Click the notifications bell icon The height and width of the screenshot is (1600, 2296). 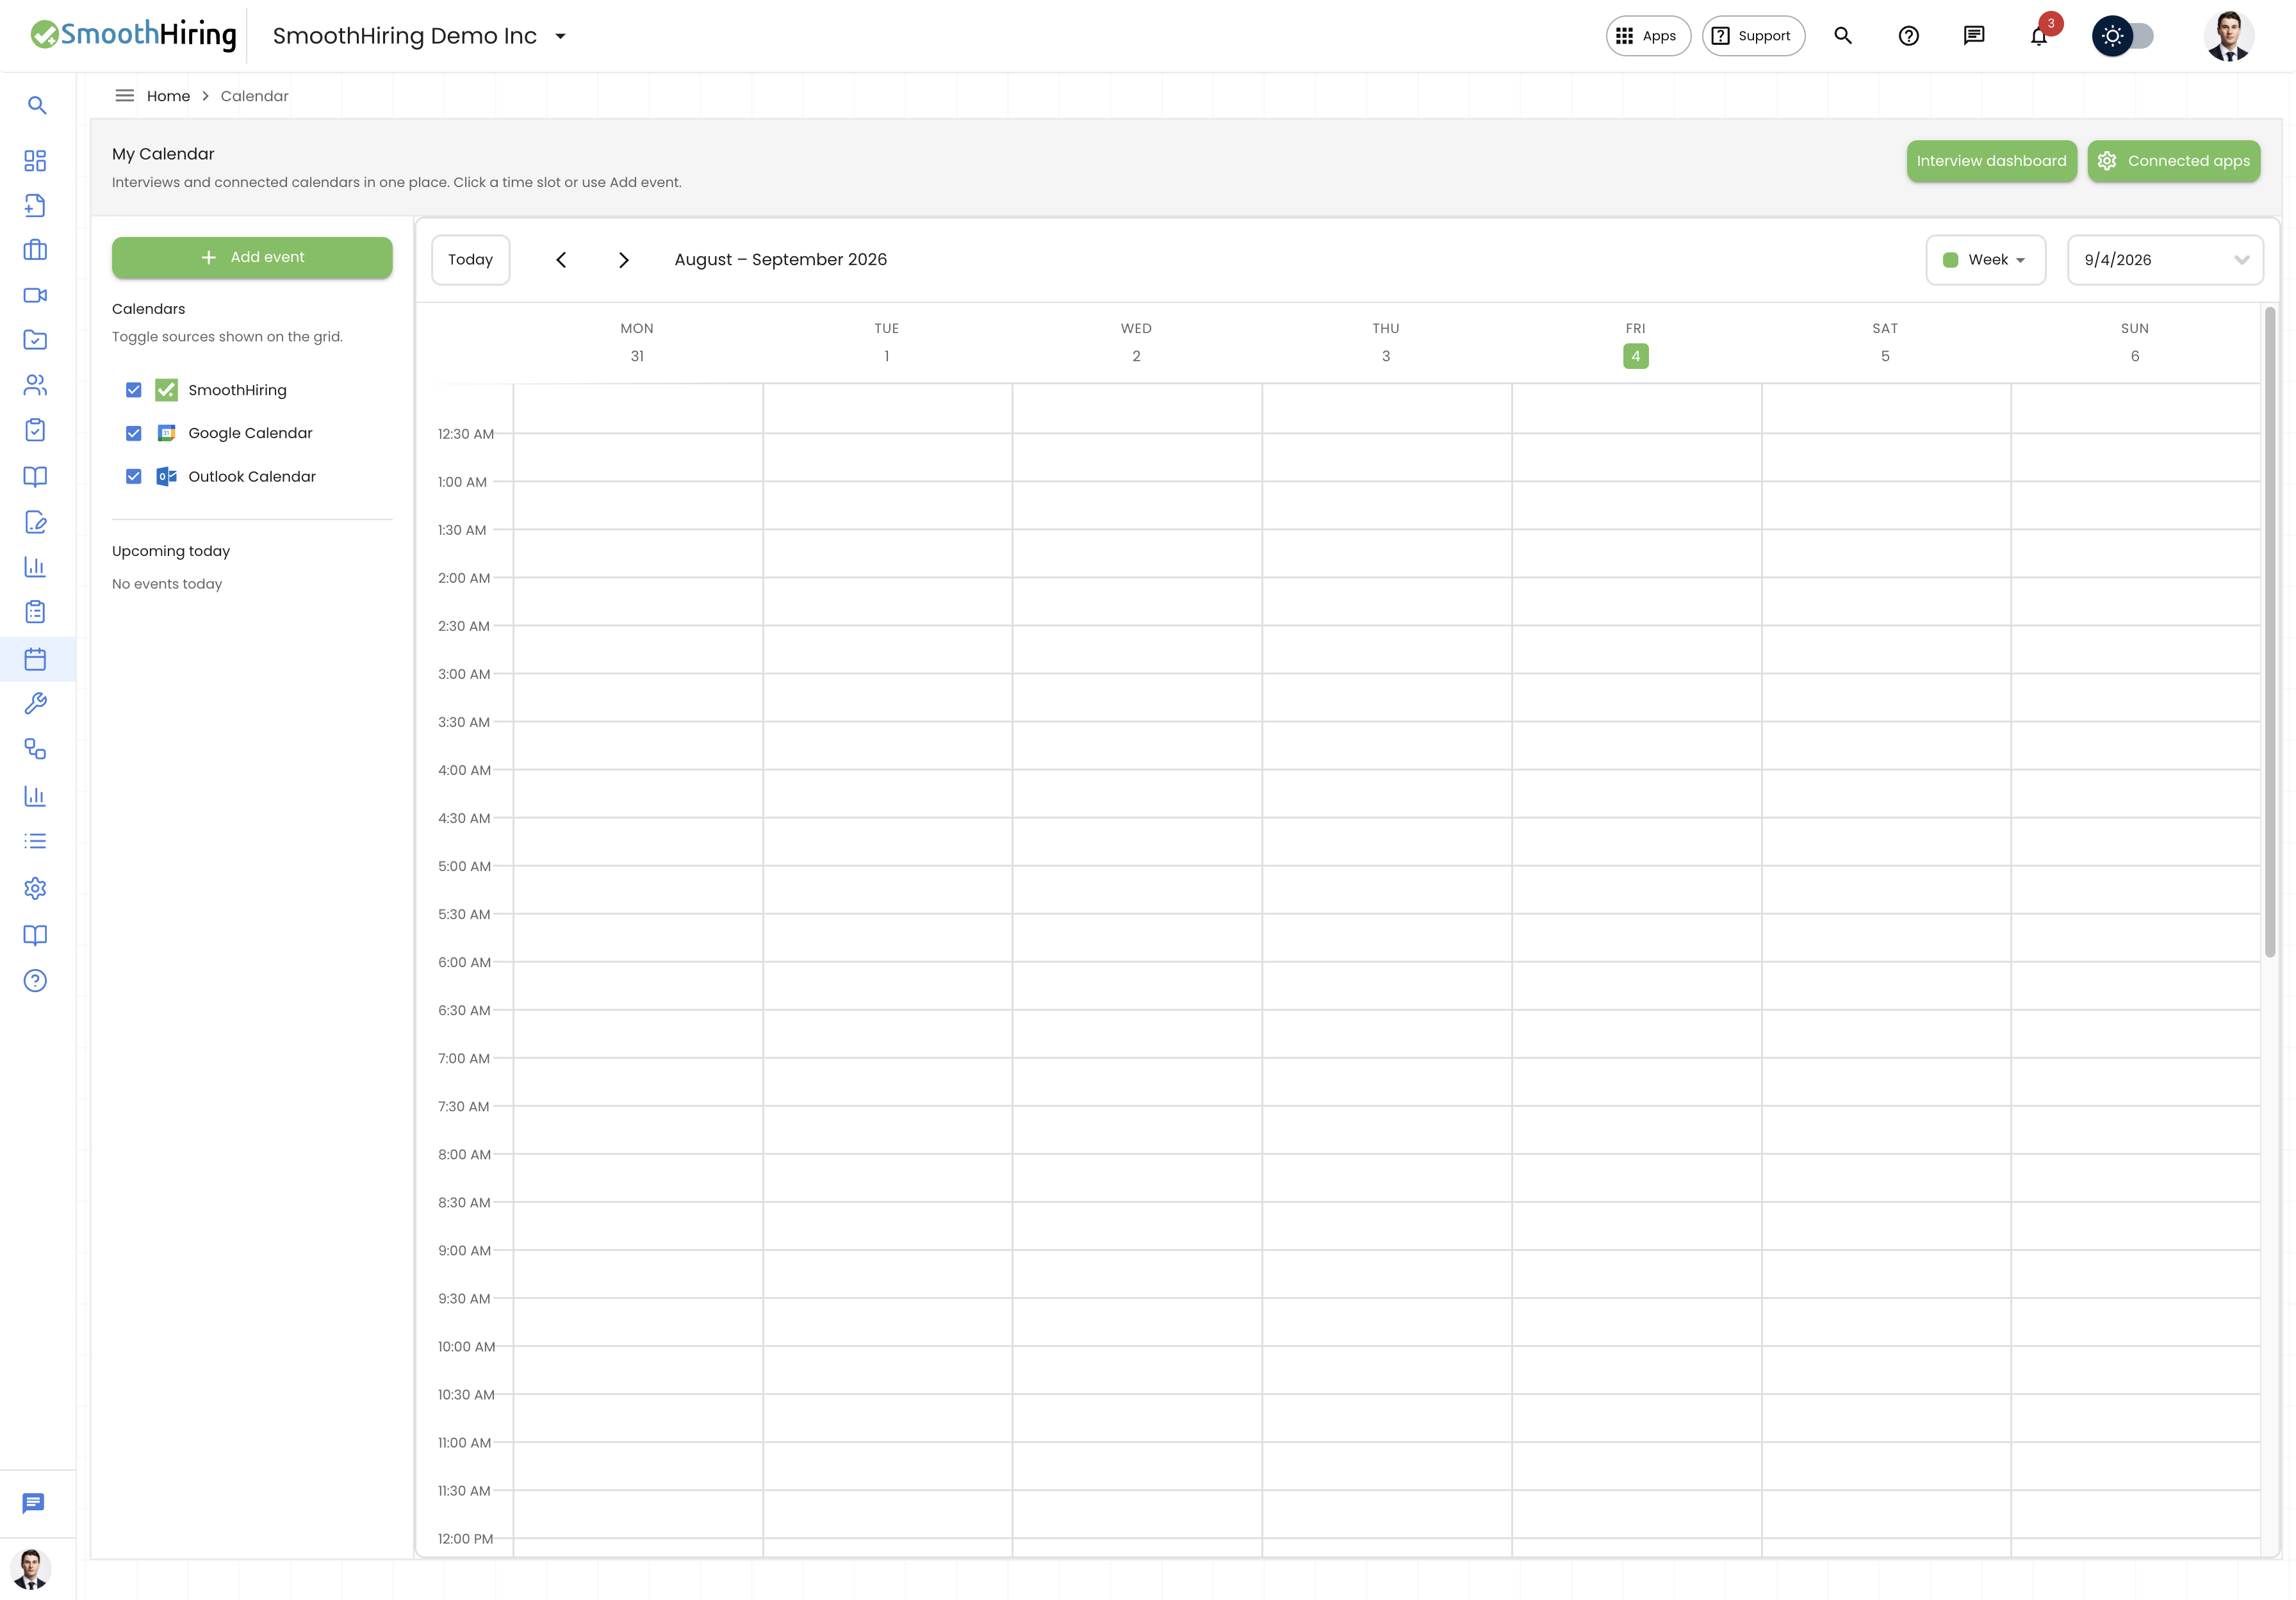coord(2039,36)
